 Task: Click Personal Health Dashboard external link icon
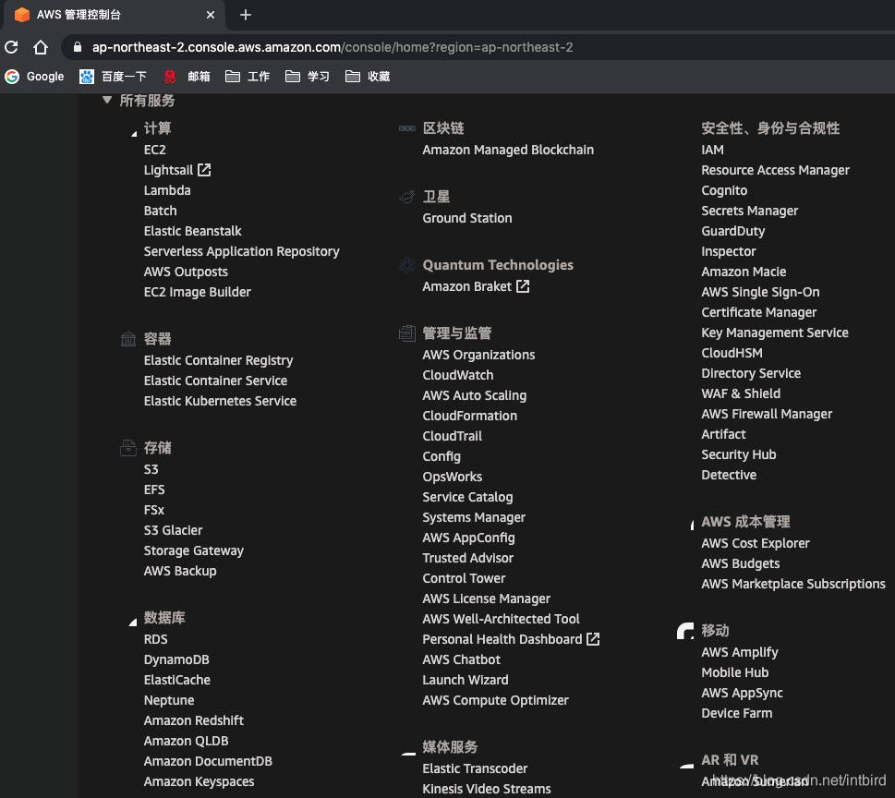pos(593,639)
